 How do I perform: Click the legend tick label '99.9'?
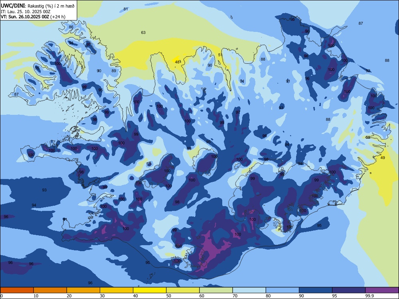369,296
